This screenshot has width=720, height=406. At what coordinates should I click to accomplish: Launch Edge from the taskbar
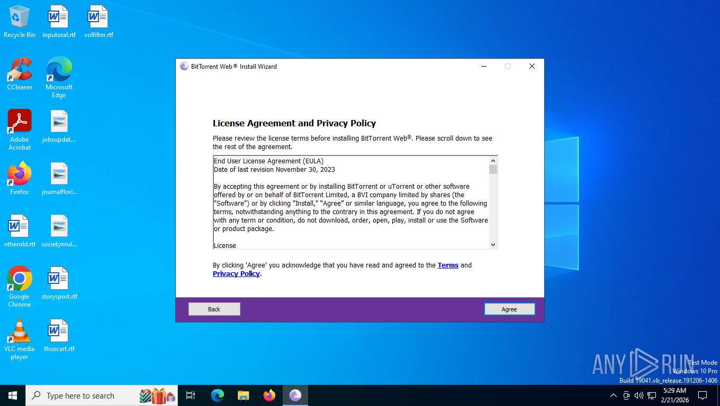218,395
